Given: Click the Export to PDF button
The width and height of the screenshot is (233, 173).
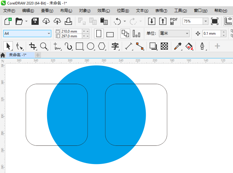Looking at the screenshot, I should coord(174,21).
